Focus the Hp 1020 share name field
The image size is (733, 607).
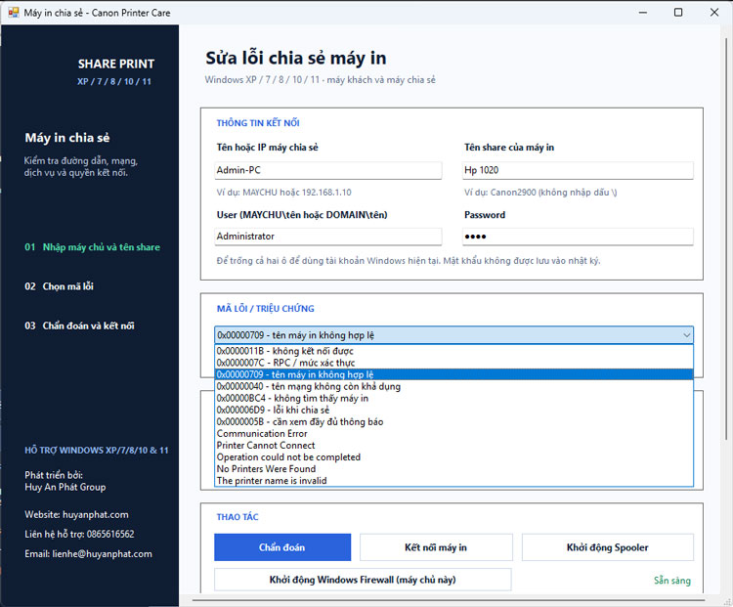(578, 170)
